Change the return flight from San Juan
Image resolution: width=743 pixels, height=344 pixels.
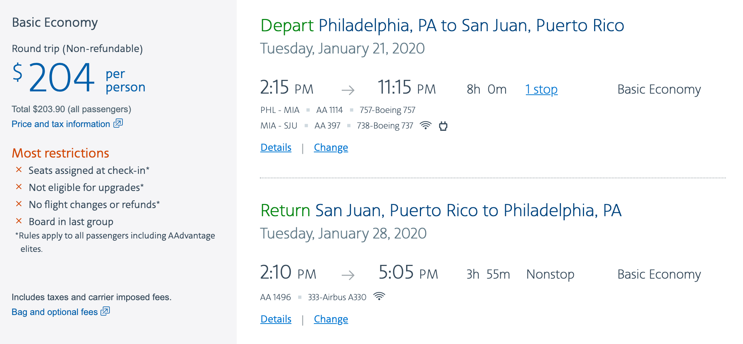(331, 319)
